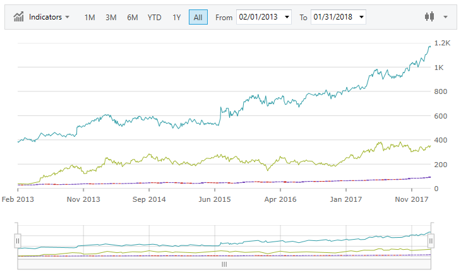Click the navigator's bottom scroll grip

tap(224, 265)
